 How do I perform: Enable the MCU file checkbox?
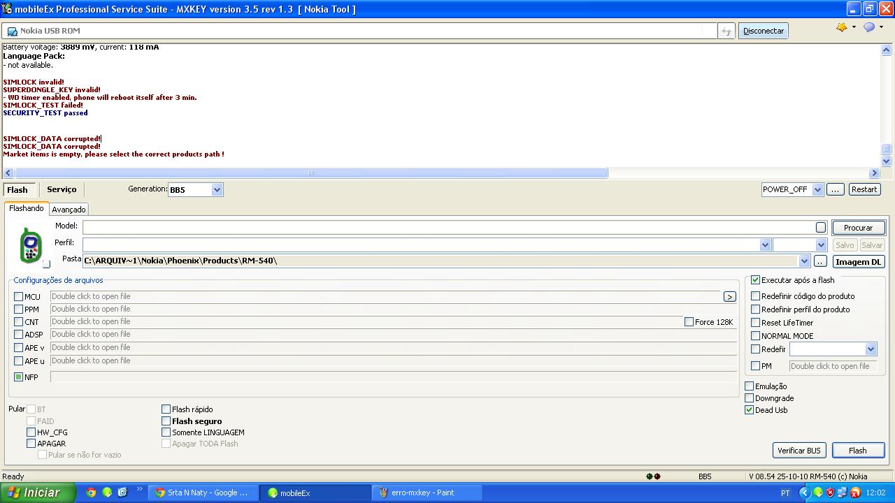[18, 297]
